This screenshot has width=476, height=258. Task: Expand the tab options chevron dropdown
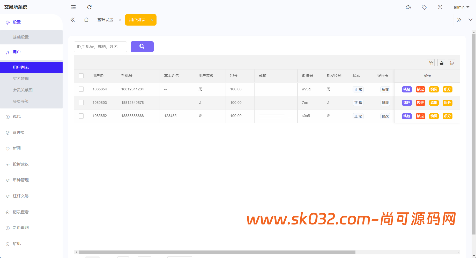[470, 20]
